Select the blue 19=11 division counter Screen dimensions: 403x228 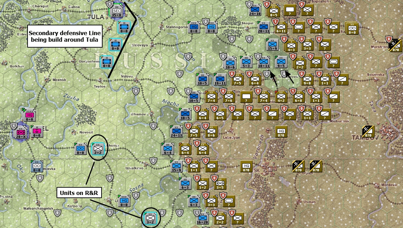pyautogui.click(x=220, y=80)
